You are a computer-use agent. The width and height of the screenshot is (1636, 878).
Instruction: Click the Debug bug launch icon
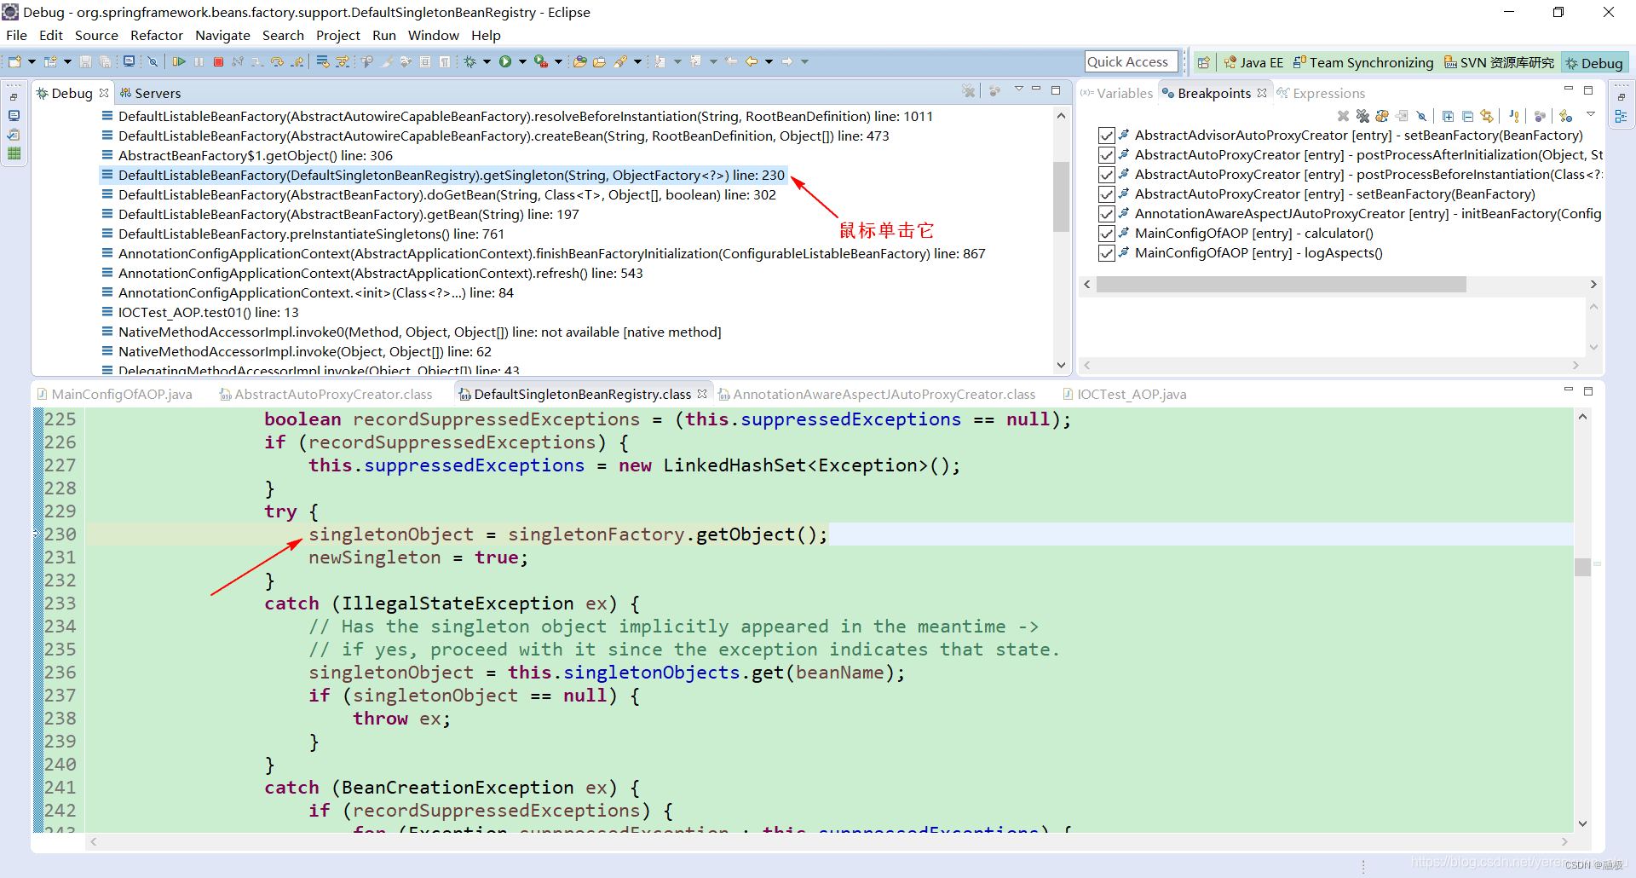pyautogui.click(x=469, y=61)
